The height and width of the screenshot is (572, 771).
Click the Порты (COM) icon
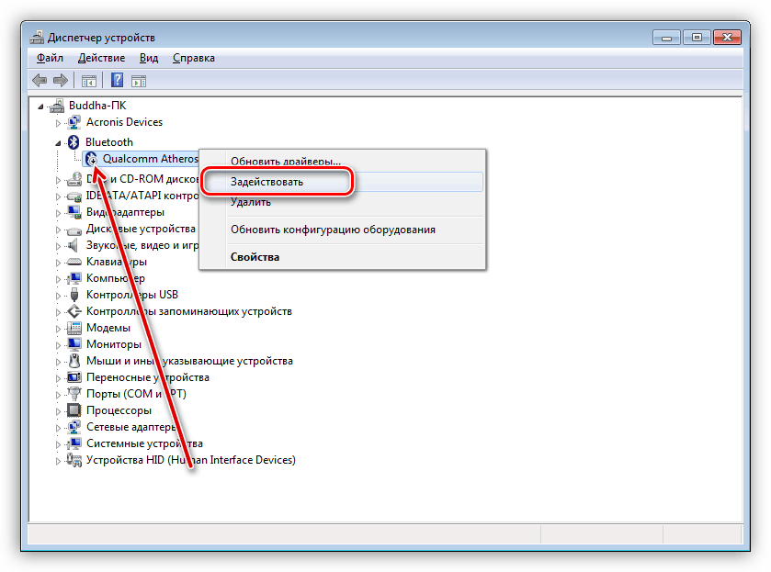(74, 394)
